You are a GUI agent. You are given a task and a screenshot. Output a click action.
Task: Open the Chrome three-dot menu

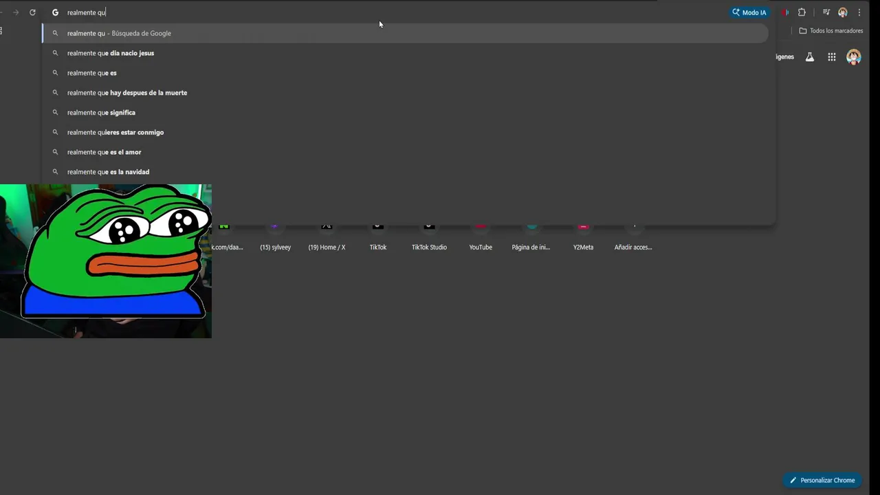click(859, 12)
